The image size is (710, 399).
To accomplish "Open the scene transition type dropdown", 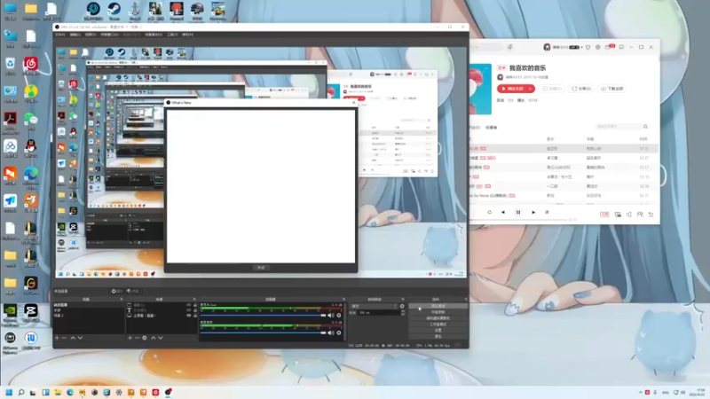I will coord(374,306).
